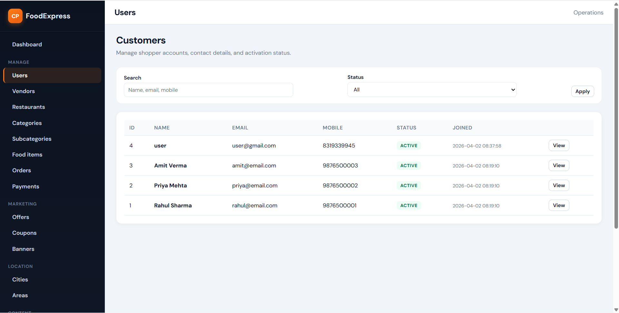Click mobile number 8319339945

pos(339,146)
